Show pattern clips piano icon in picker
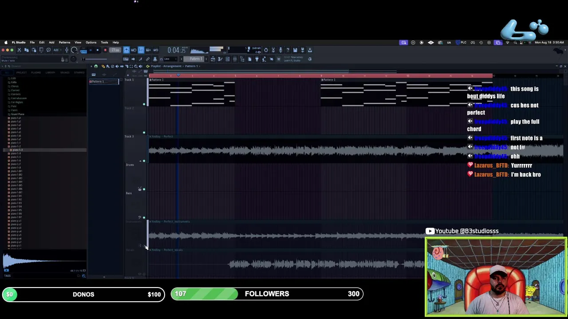This screenshot has height=319, width=568. tap(94, 74)
